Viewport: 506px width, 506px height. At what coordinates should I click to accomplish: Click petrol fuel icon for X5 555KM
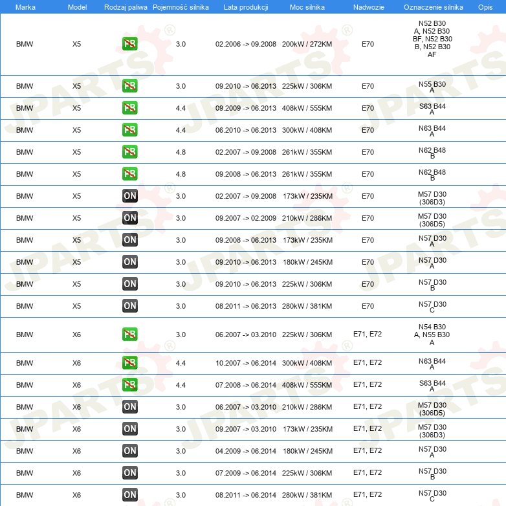129,108
